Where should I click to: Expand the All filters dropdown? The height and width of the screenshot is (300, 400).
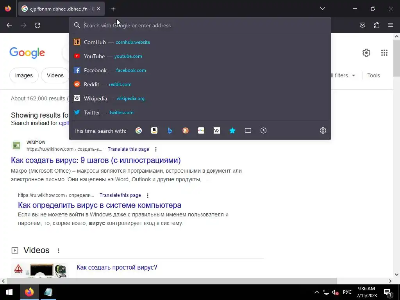coord(343,75)
